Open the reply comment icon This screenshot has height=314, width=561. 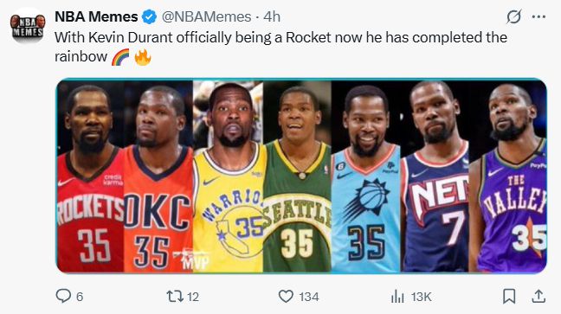63,296
